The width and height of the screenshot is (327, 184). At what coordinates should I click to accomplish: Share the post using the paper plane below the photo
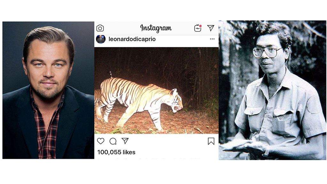pos(125,141)
